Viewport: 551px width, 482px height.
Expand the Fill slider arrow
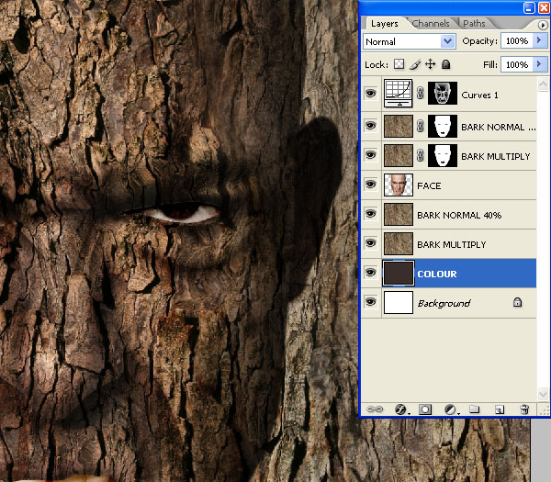pos(538,65)
